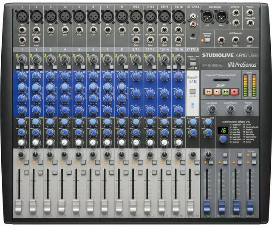Click the PreSonus logo

241,65
